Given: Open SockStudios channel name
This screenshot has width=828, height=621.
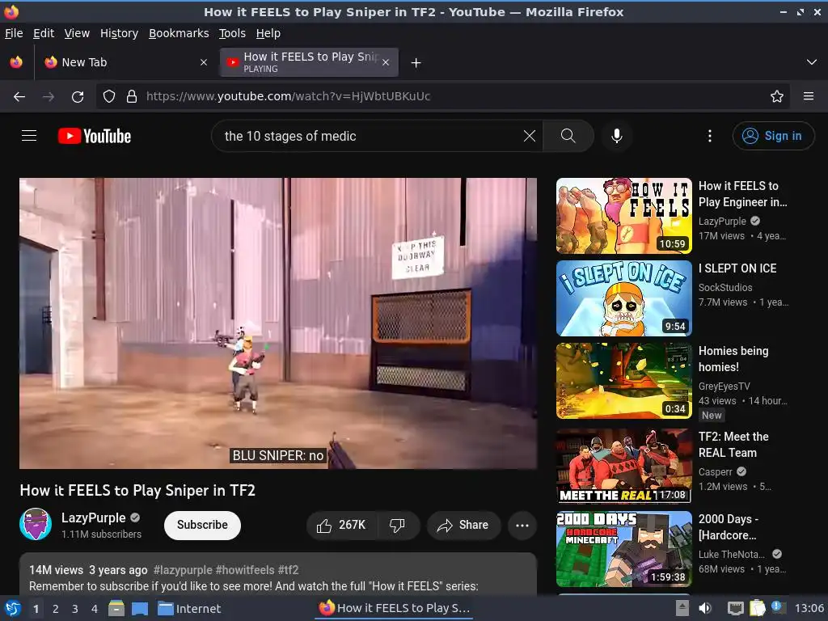Looking at the screenshot, I should point(725,288).
